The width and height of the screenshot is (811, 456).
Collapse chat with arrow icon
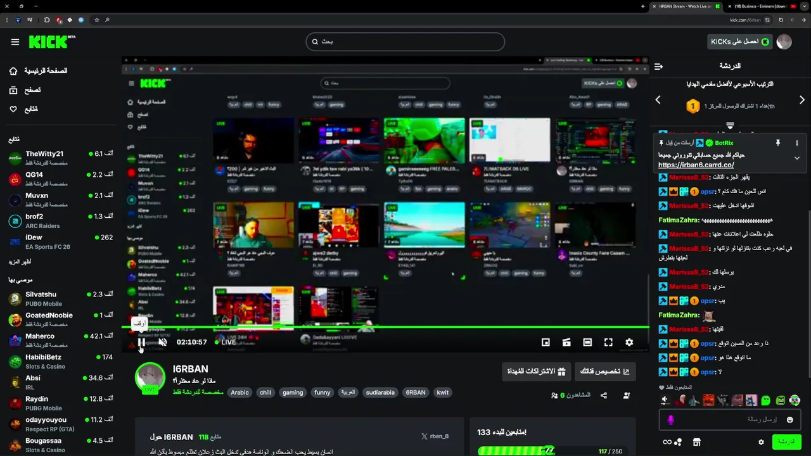tap(658, 66)
